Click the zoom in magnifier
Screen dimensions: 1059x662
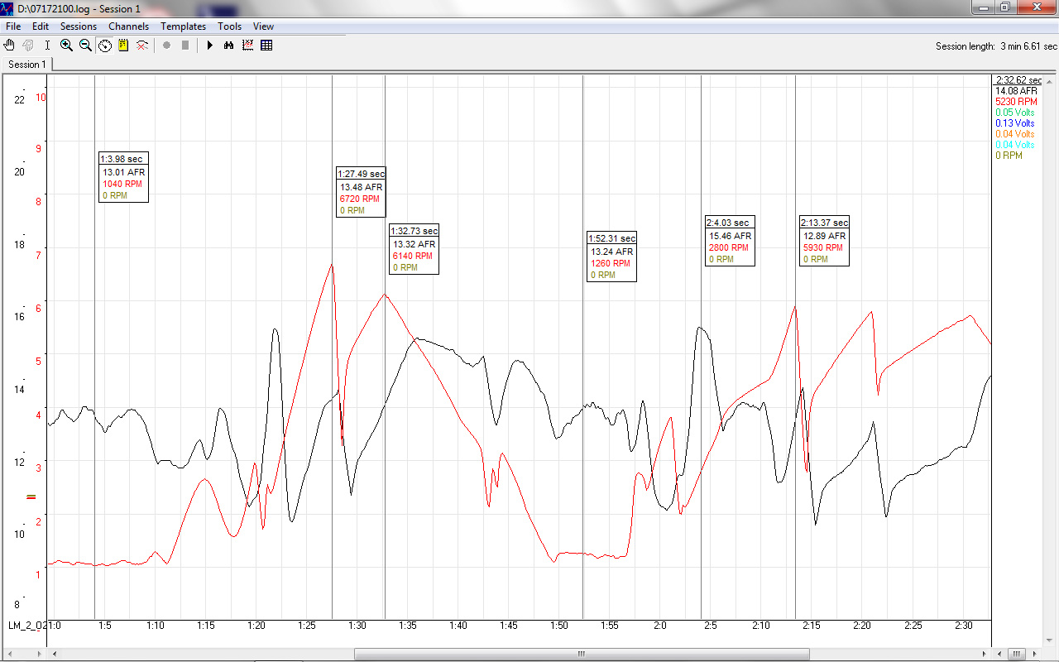point(66,46)
